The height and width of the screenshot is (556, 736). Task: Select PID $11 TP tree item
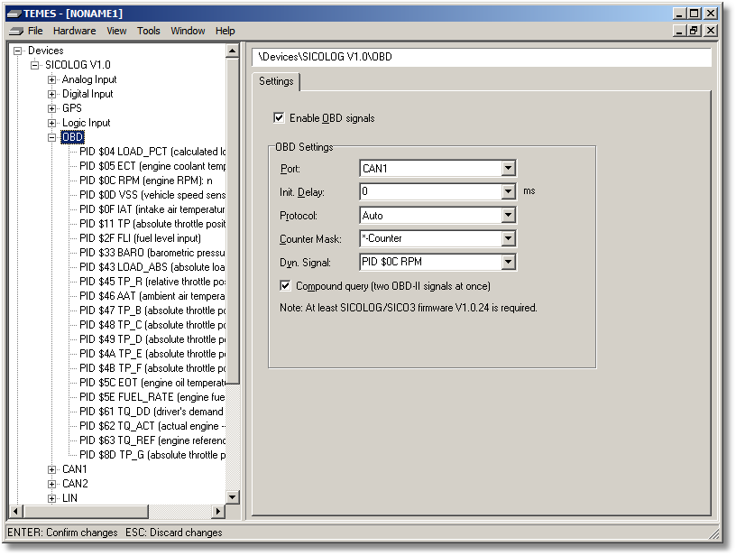point(152,224)
